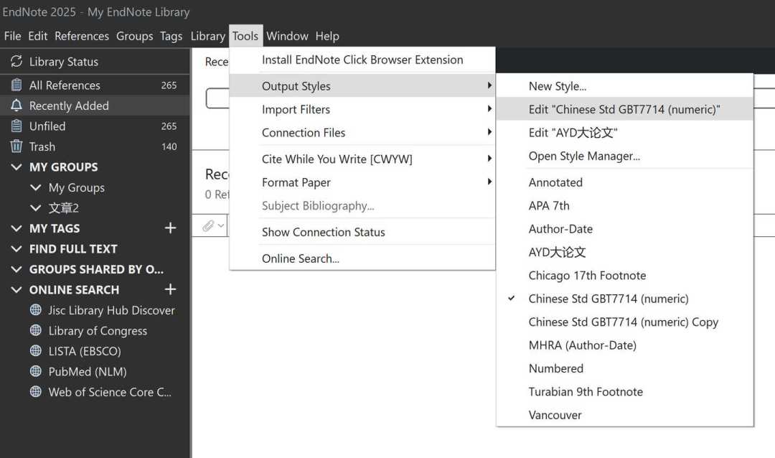Viewport: 775px width, 458px height.
Task: Select the APA 7th output style
Action: [x=625, y=206]
